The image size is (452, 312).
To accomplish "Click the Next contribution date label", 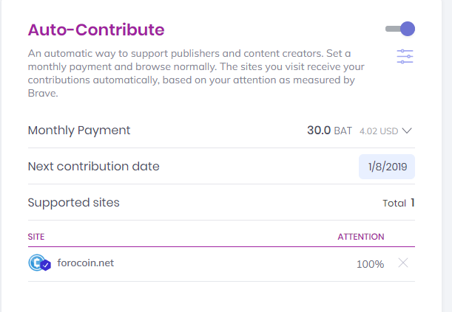I will [93, 167].
